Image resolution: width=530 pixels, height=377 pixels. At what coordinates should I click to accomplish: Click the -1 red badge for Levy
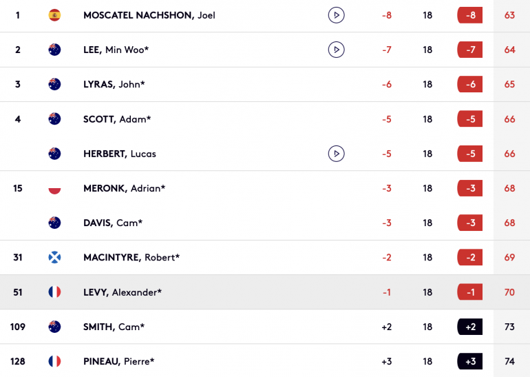click(470, 292)
